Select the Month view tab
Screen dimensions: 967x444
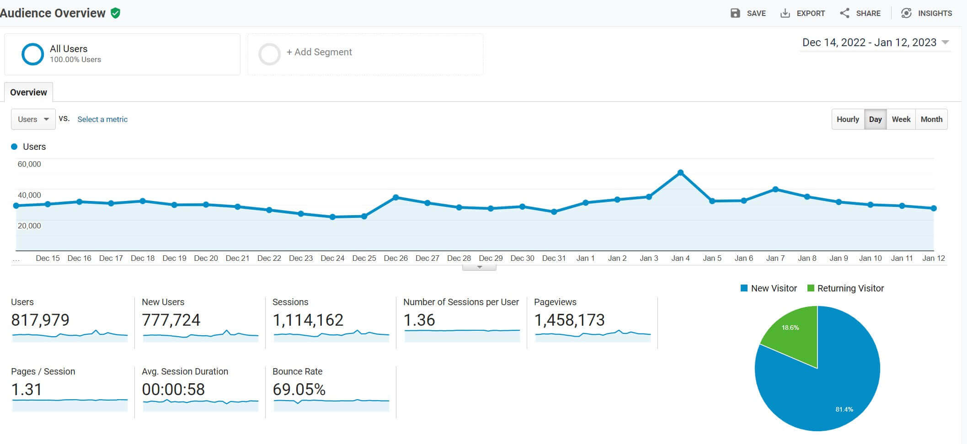[x=932, y=119]
